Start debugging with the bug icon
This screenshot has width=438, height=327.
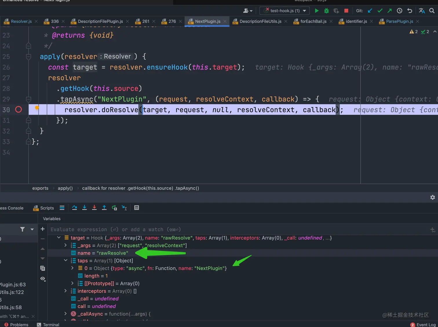pos(326,11)
